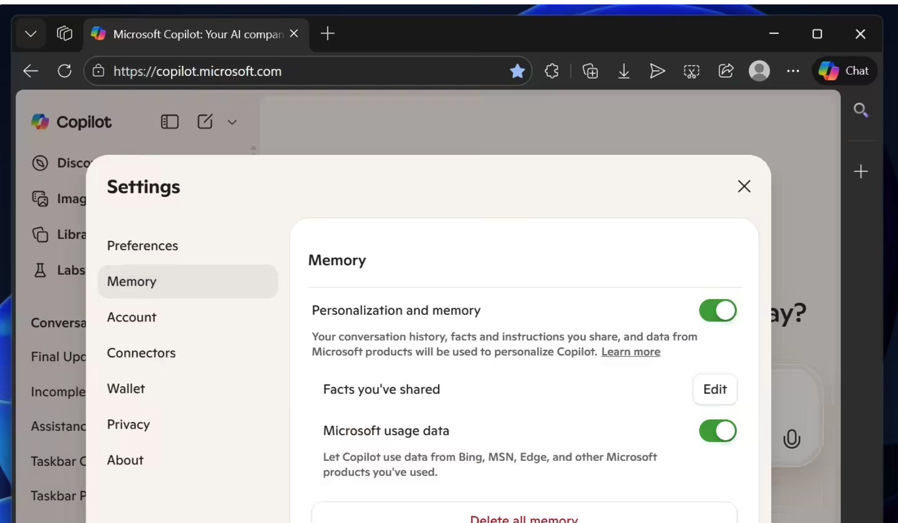898x523 pixels.
Task: View site information lock icon
Action: pos(98,71)
